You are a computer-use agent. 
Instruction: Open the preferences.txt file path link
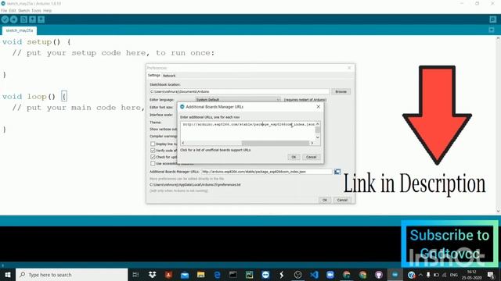[195, 185]
